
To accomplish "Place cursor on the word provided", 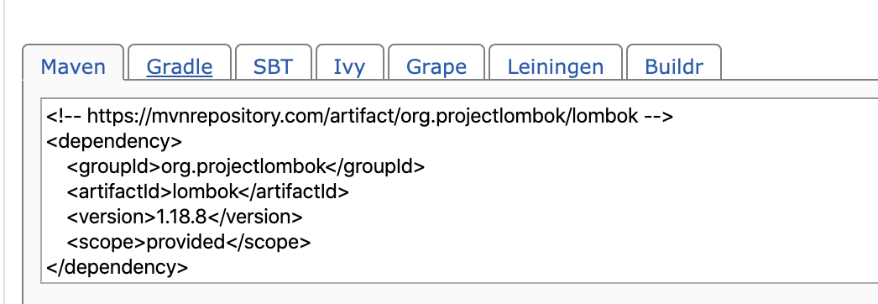I will [186, 242].
